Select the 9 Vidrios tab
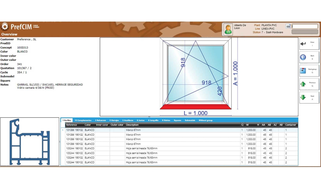This screenshot has height=183, width=321. point(166,120)
